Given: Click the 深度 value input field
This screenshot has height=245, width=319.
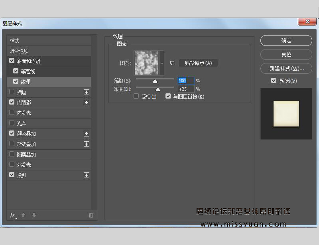Looking at the screenshot, I should [186, 89].
